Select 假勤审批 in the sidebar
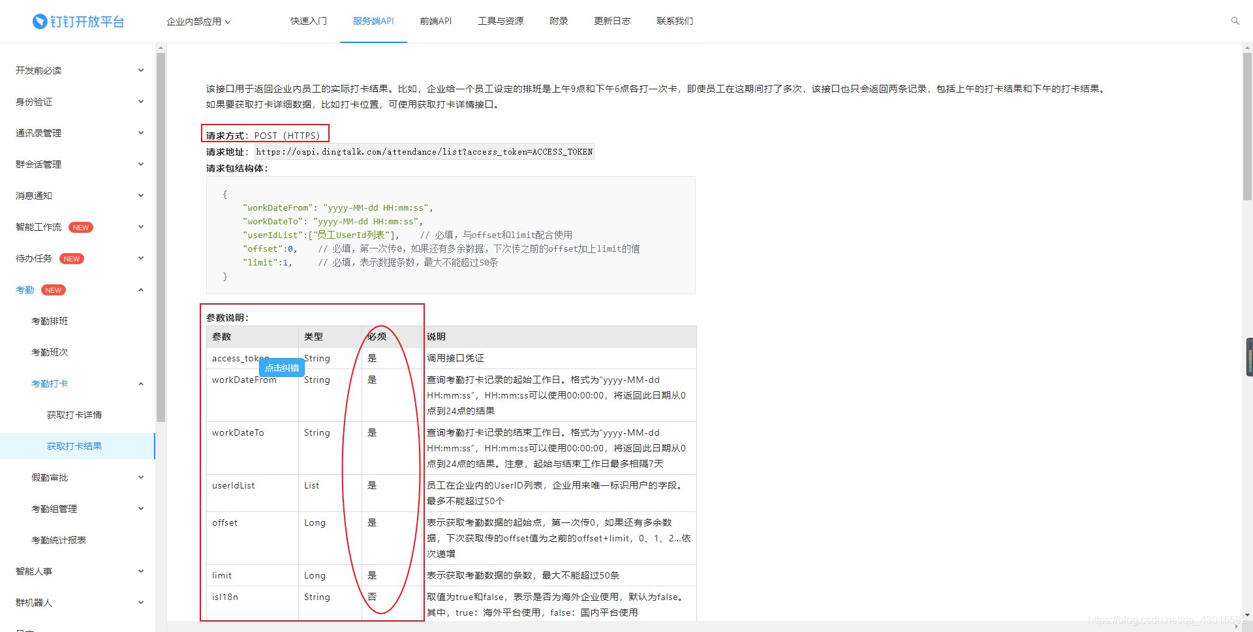 tap(50, 477)
